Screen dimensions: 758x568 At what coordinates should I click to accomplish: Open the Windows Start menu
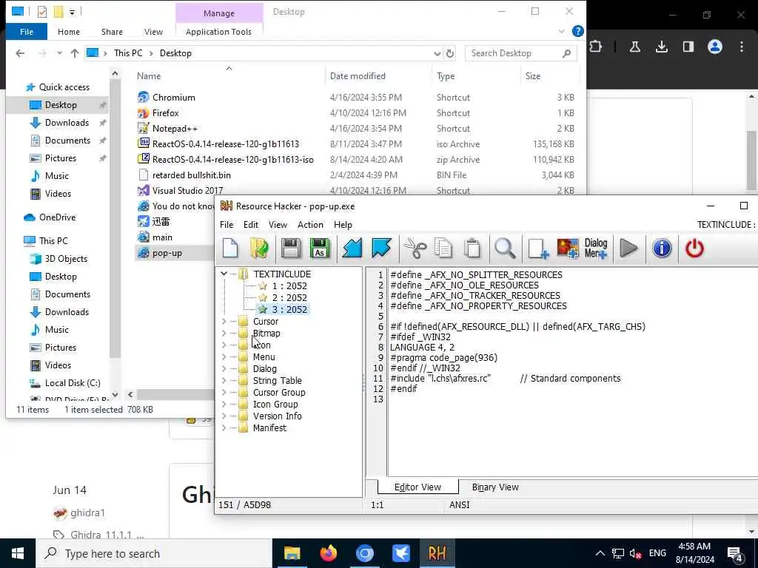coord(18,553)
